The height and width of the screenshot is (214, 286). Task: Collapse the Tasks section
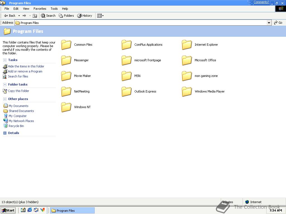5,60
